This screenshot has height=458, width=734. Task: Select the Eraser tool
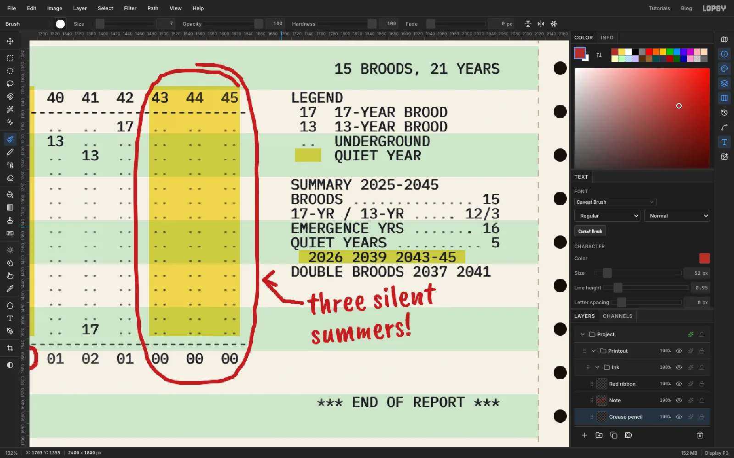[x=10, y=178]
